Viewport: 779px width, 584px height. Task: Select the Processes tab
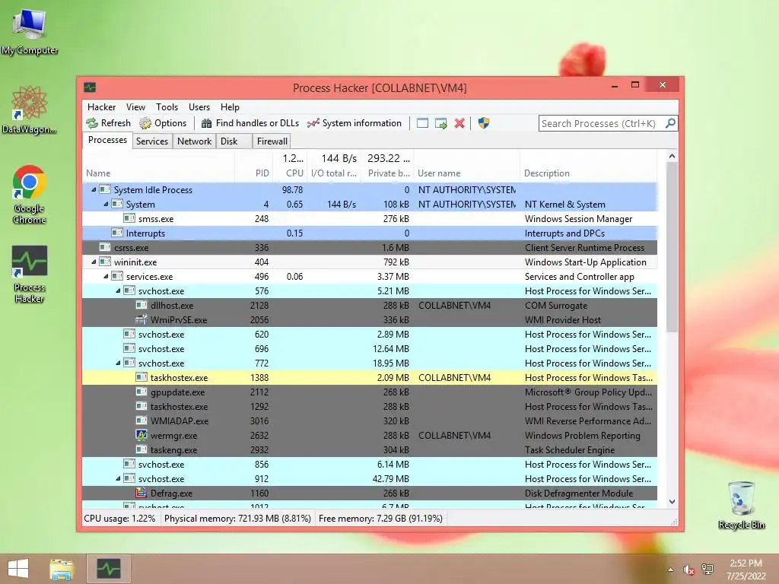[x=107, y=140]
